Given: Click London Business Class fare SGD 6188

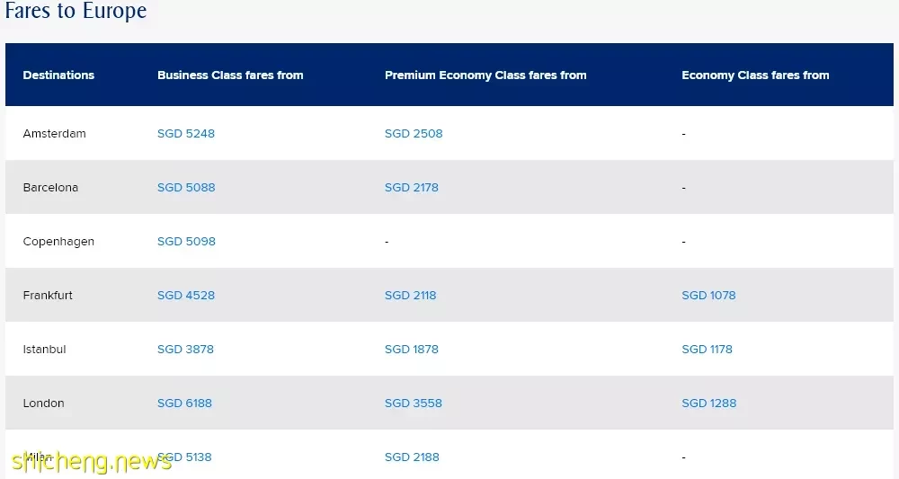Looking at the screenshot, I should [184, 403].
